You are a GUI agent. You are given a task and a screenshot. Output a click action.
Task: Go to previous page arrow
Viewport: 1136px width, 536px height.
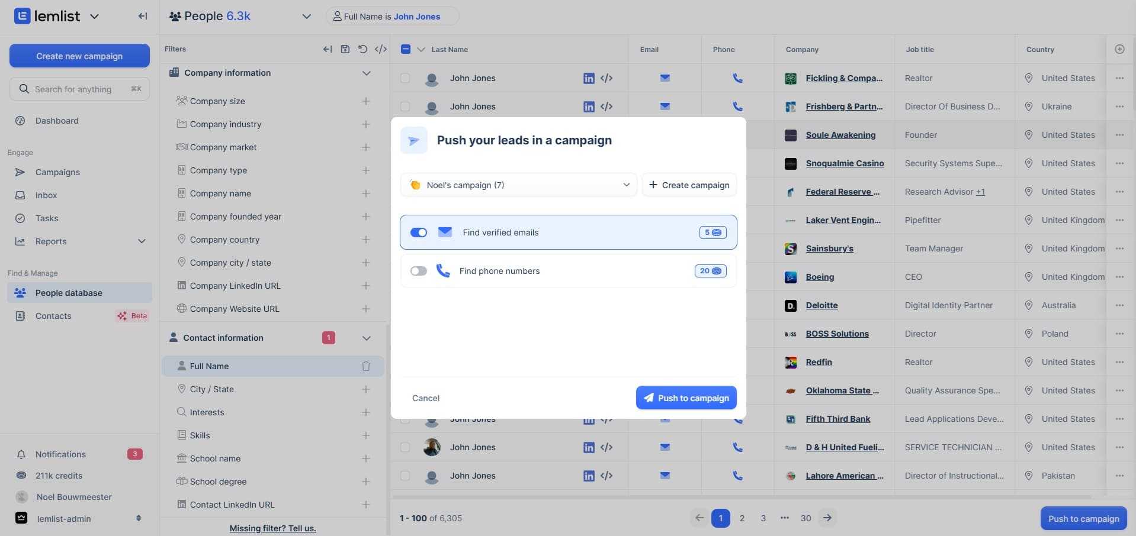(699, 518)
